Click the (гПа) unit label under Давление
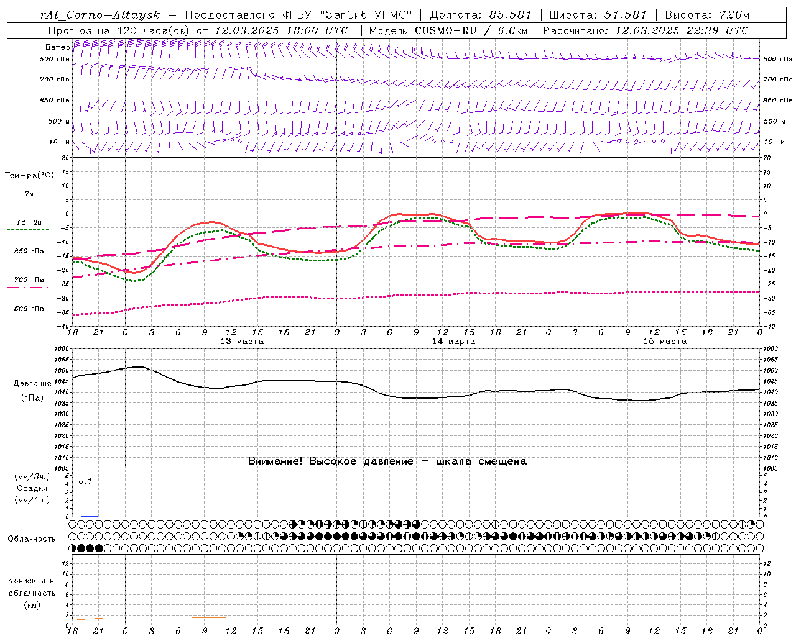Screen dimensions: 796x636 (x=32, y=397)
